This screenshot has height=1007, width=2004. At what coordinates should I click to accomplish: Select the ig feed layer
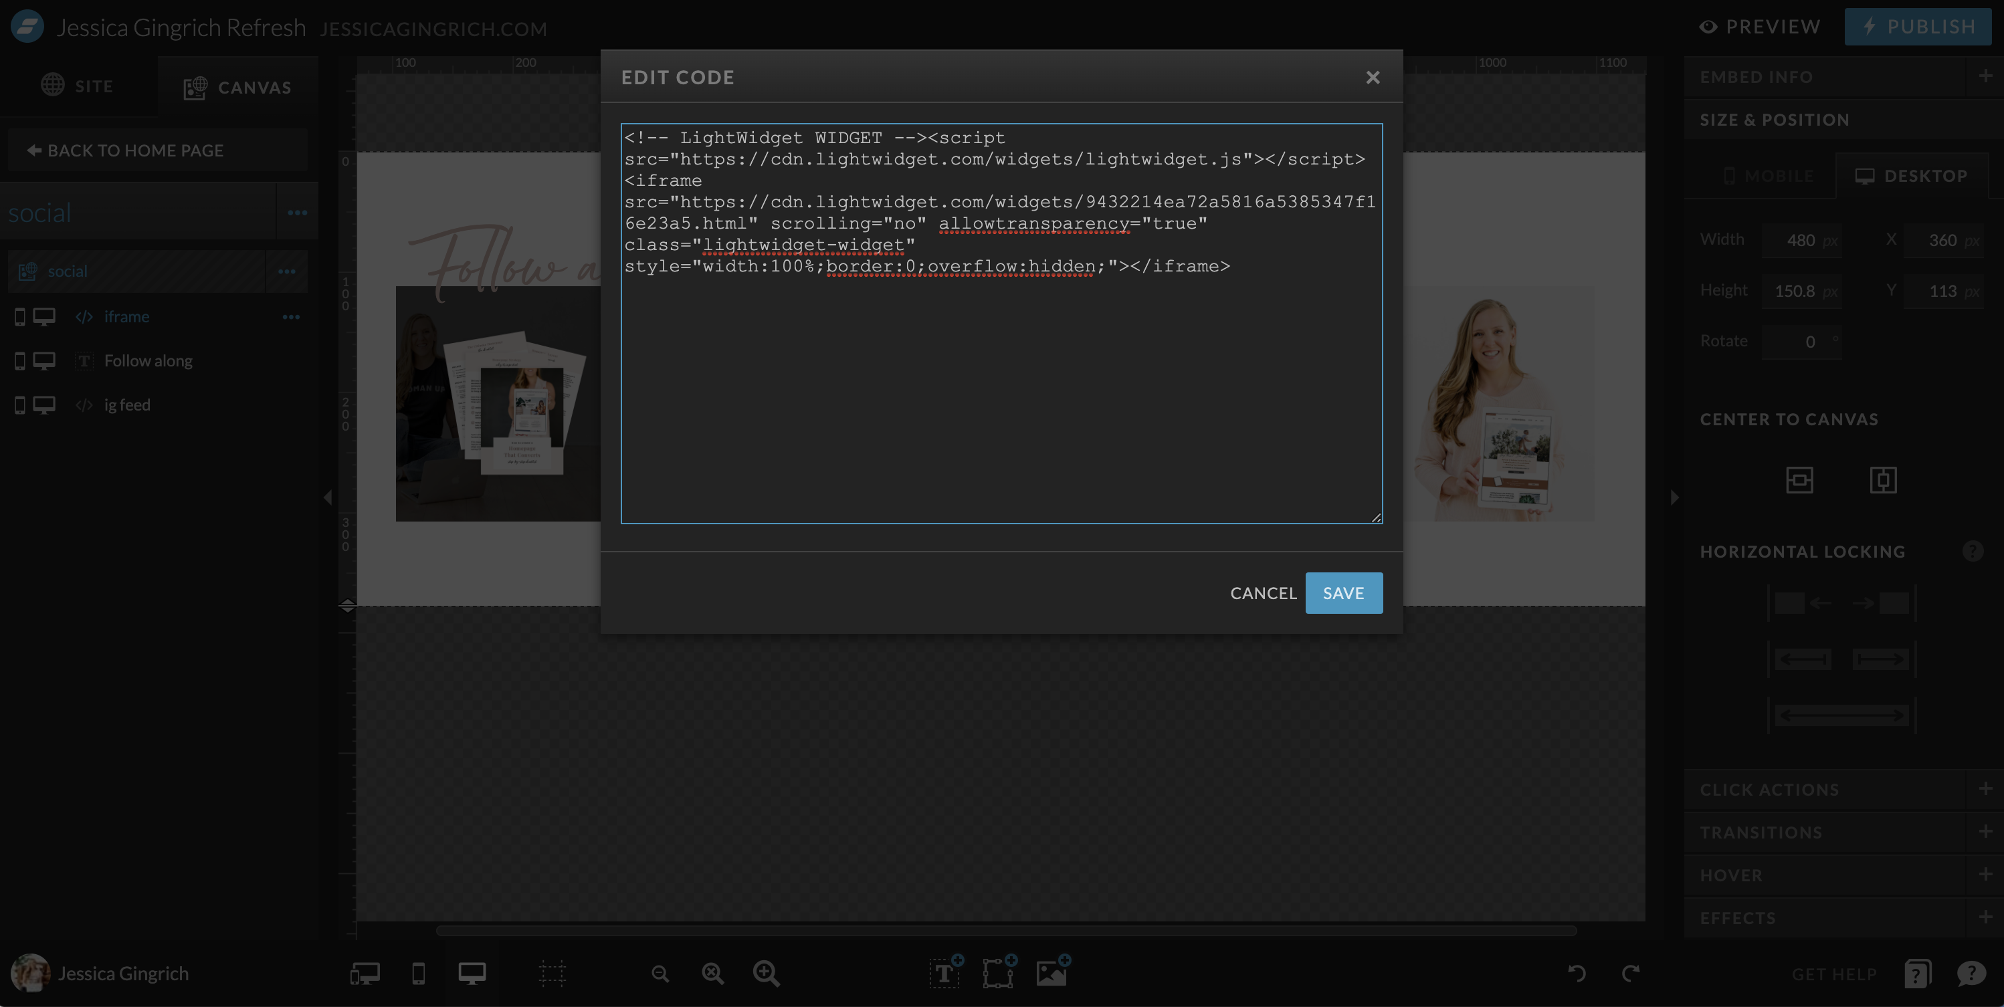pos(127,405)
